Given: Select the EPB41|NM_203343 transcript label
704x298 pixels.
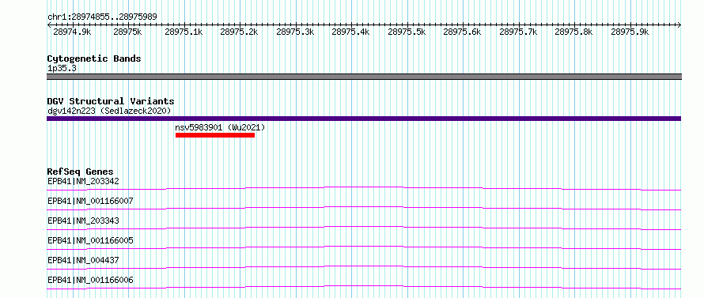Looking at the screenshot, I should click(x=83, y=221).
